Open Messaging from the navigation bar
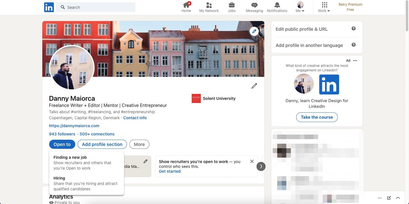The image size is (409, 204). (x=254, y=5)
